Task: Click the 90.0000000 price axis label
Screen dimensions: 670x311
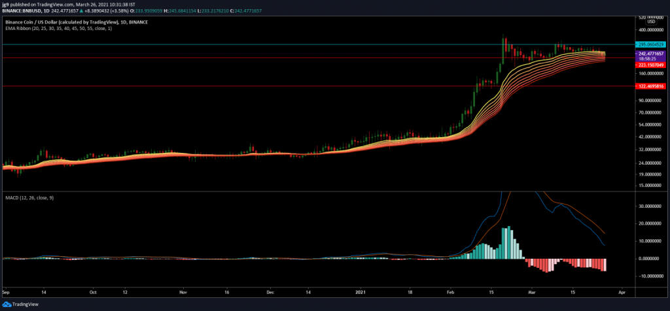Action: point(651,101)
